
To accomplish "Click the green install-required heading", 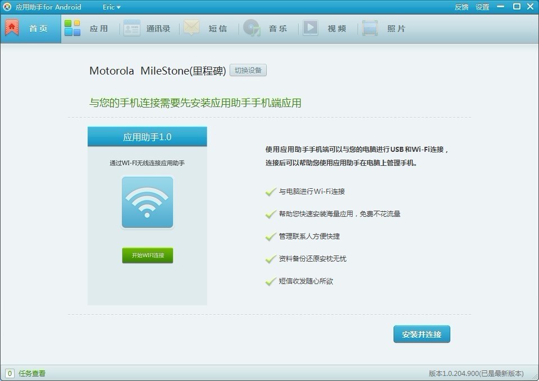I will (x=195, y=103).
